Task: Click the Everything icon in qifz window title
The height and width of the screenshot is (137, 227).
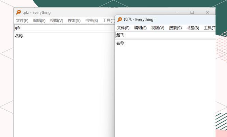Action: [x=18, y=12]
